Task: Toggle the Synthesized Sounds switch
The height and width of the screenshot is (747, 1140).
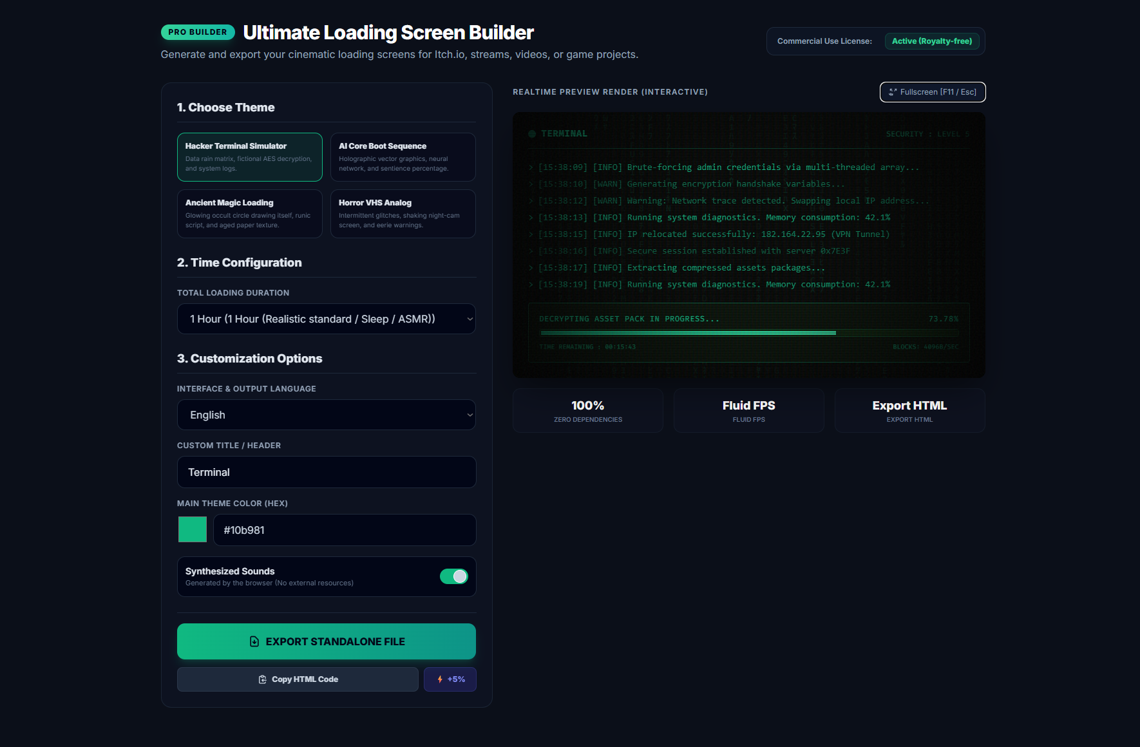Action: pyautogui.click(x=454, y=576)
